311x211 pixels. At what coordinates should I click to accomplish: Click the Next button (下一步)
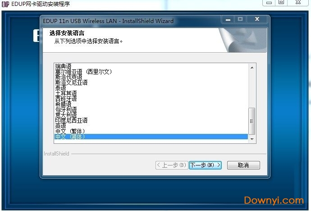(205, 165)
